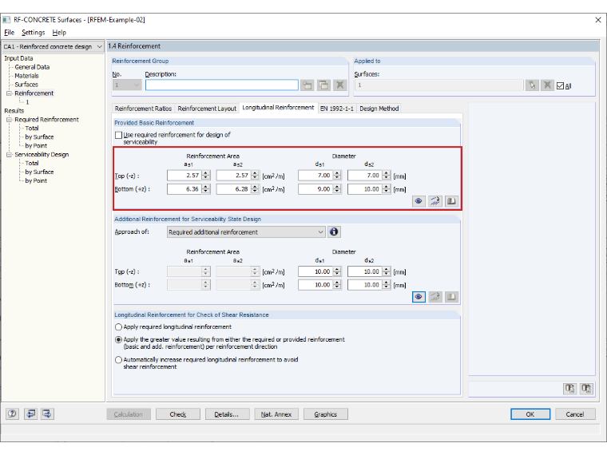The width and height of the screenshot is (607, 455).
Task: Collapse the Required Reinforcement tree node
Action: 9,120
